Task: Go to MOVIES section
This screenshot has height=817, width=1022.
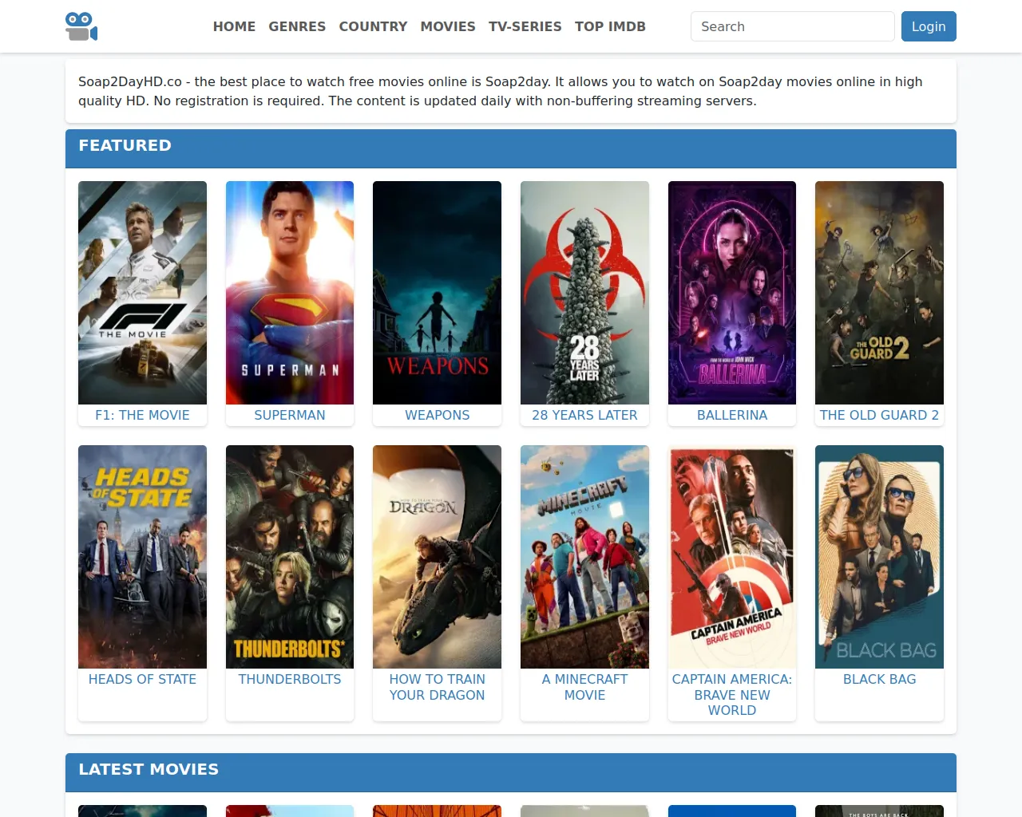Action: [448, 26]
